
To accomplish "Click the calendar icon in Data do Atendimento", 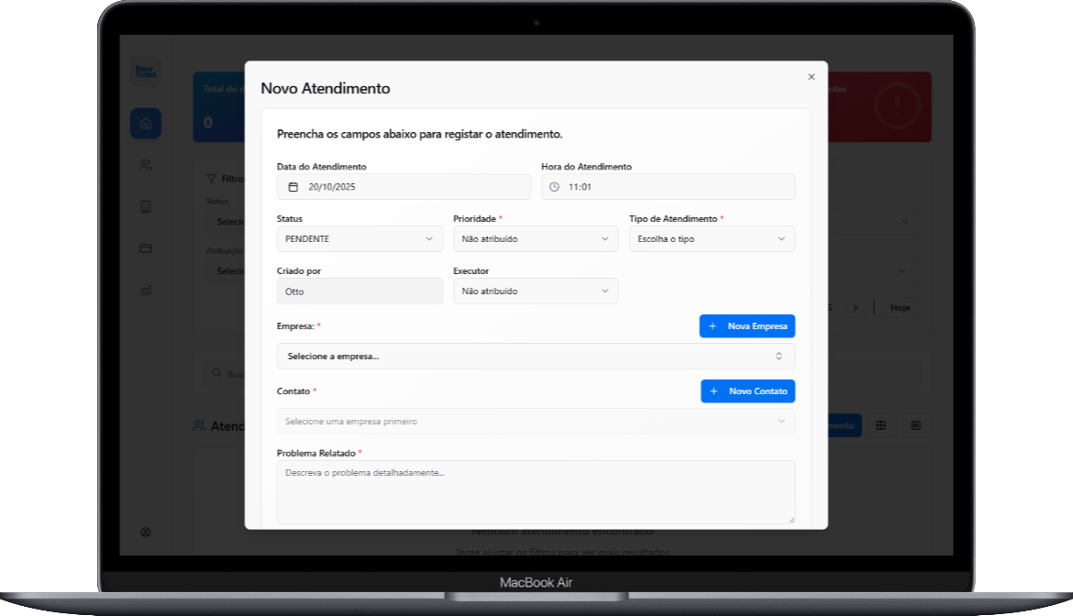I will (293, 187).
